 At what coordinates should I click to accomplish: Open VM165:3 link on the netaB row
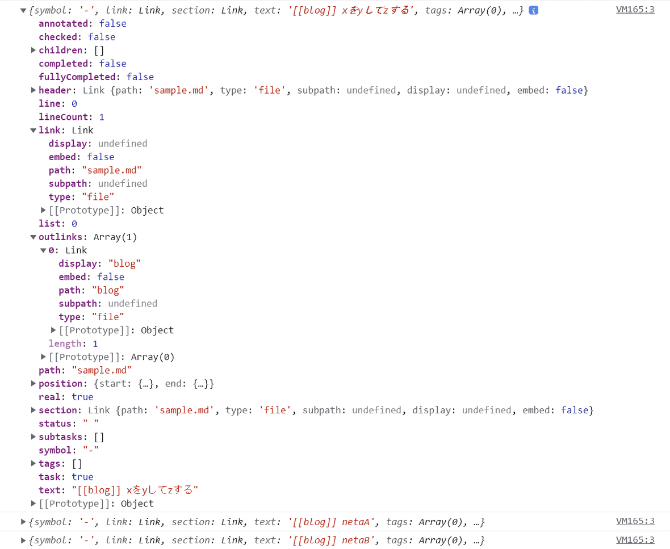coord(635,539)
